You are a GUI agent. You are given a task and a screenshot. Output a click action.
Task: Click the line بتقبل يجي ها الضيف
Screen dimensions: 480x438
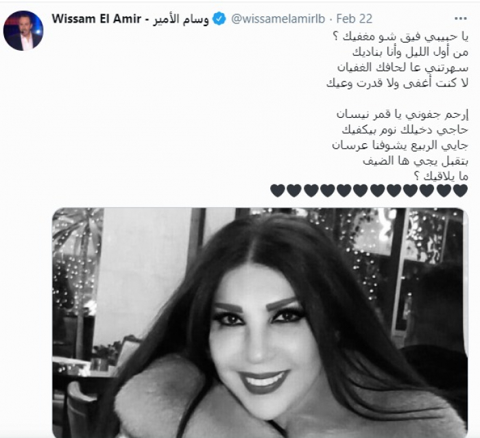click(416, 161)
